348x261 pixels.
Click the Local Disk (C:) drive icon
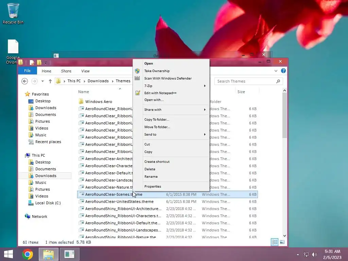point(31,203)
